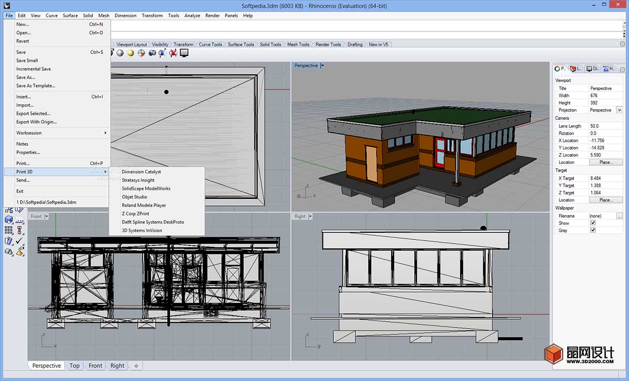Click the yellow pyramid icon in left toolbar
This screenshot has height=381, width=629.
coord(19,252)
